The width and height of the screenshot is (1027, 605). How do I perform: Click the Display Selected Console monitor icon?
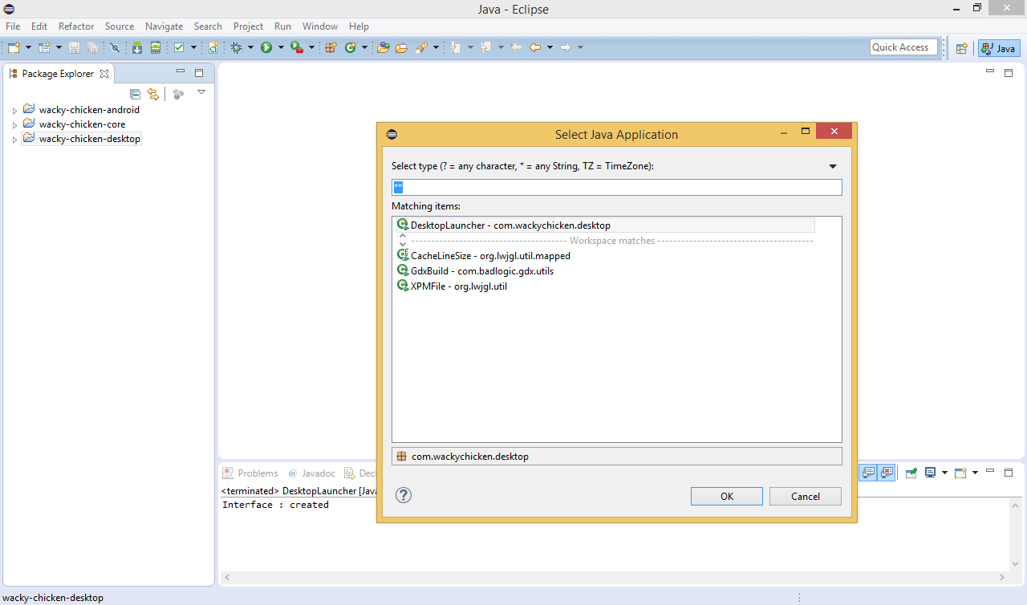[x=930, y=473]
